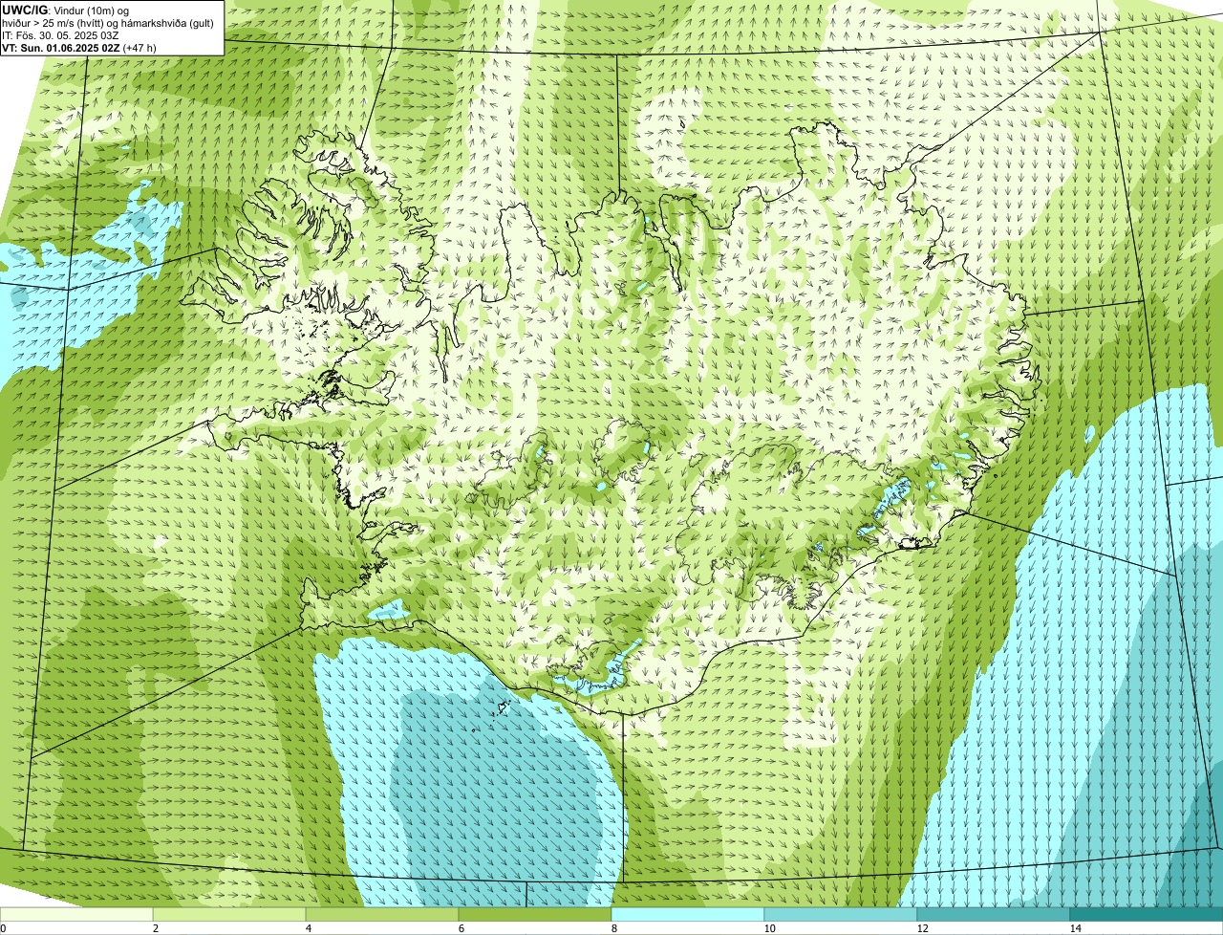This screenshot has height=935, width=1223.
Task: Click the "UWC/IG: Vindur (10m) og" title line
Action: coord(66,10)
